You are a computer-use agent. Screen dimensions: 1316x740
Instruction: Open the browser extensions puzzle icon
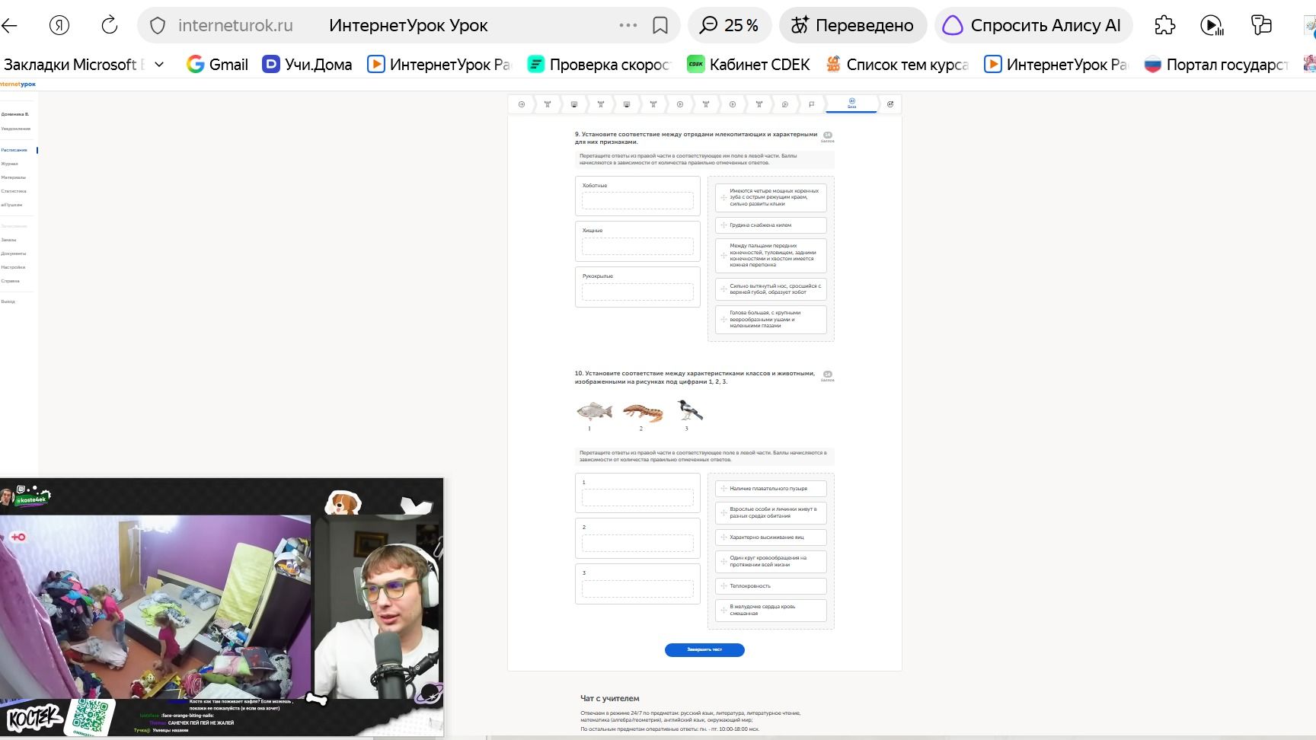click(1164, 25)
